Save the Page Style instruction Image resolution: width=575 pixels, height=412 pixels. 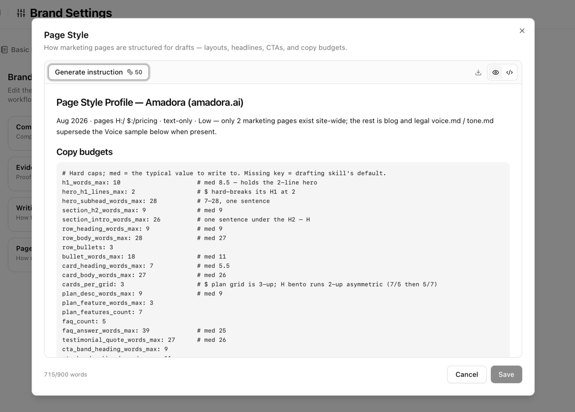coord(506,374)
